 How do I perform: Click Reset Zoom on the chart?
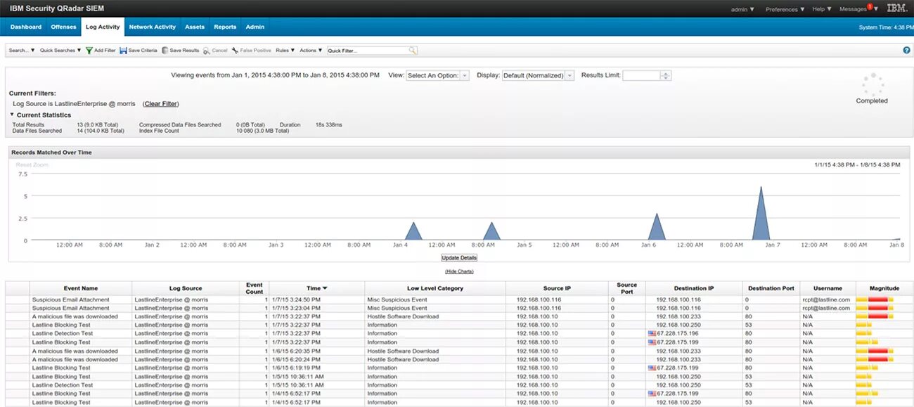click(x=32, y=164)
